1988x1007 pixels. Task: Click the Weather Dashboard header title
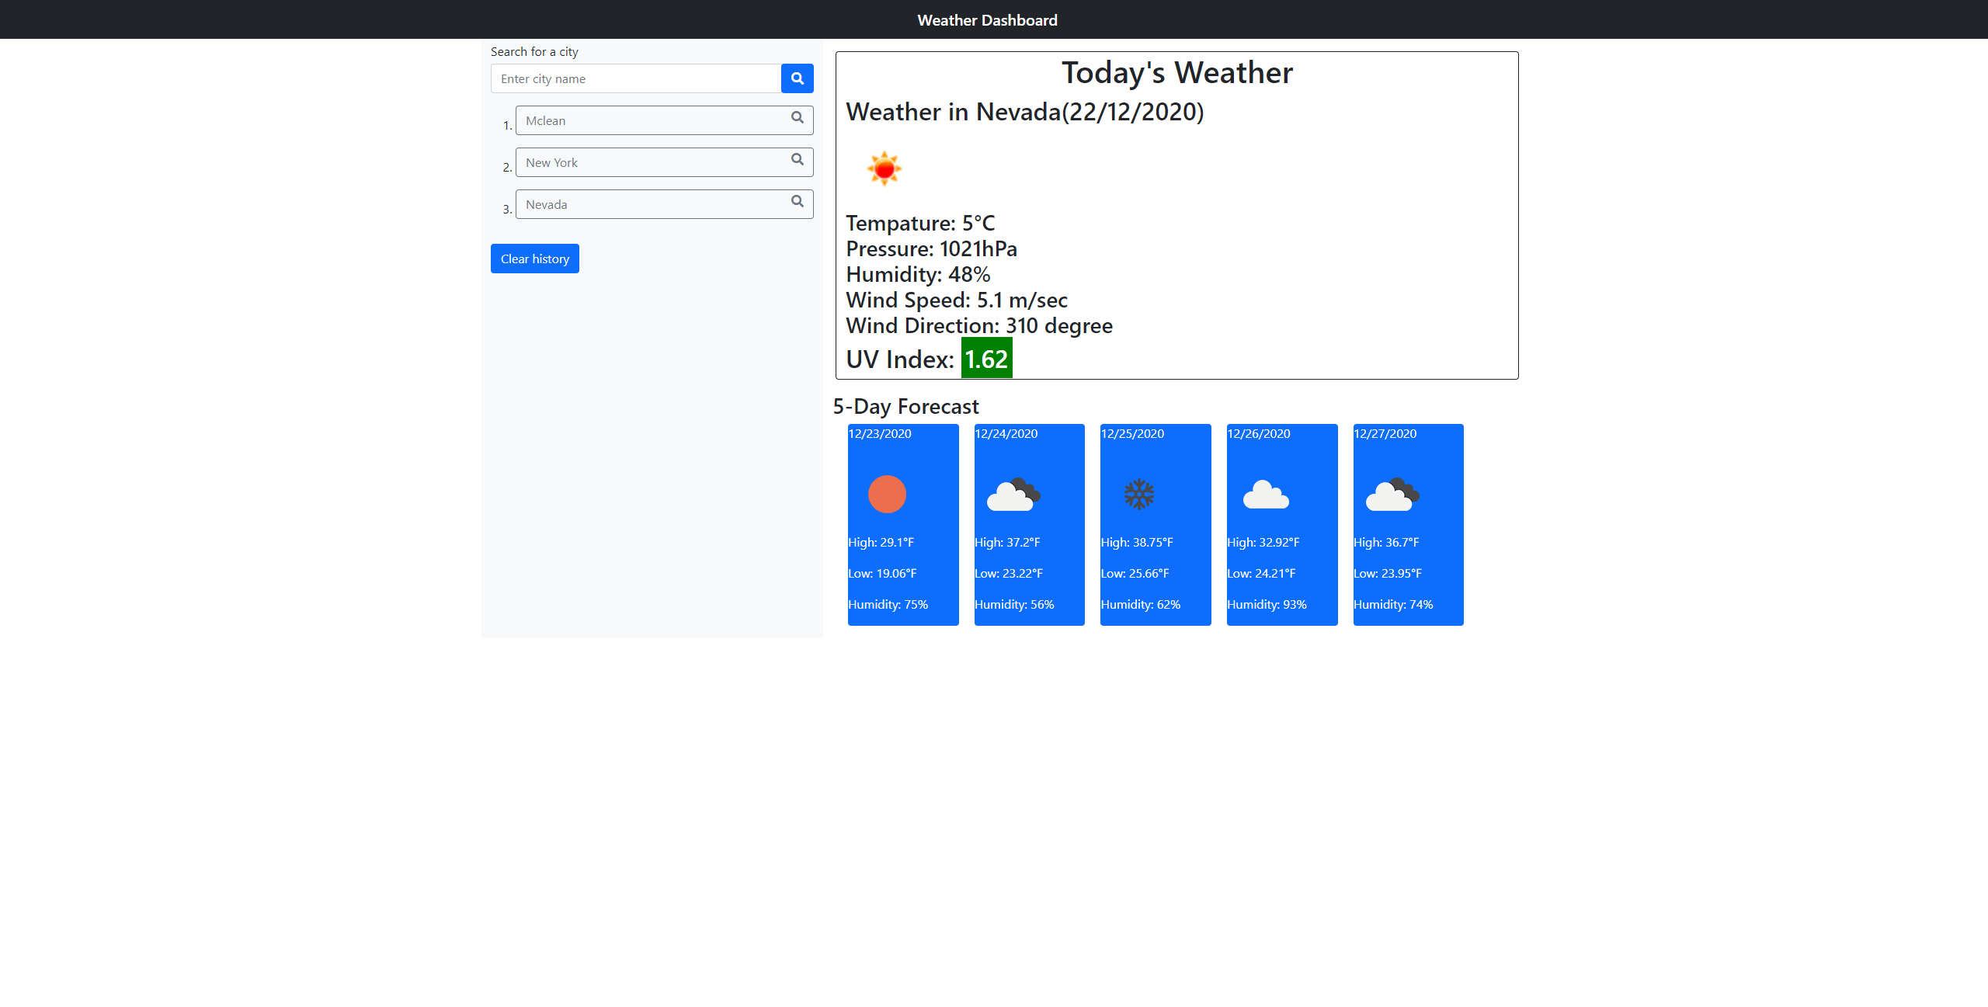(987, 20)
